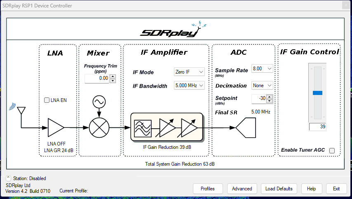Click 'IF Gain Reduction 39 dB' label
This screenshot has height=199, width=352.
pyautogui.click(x=167, y=147)
